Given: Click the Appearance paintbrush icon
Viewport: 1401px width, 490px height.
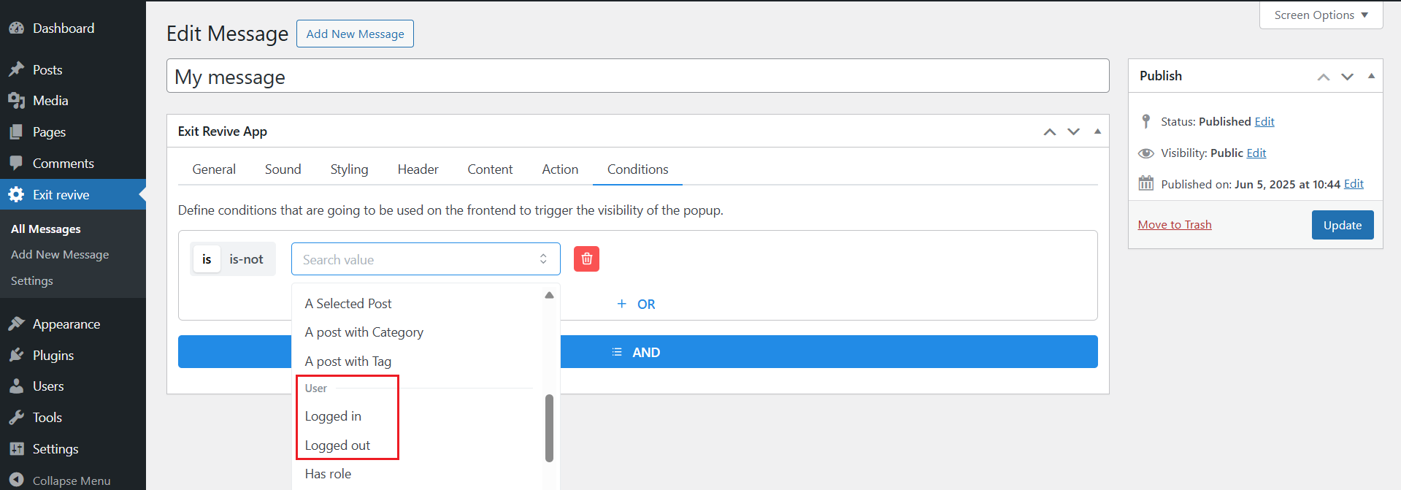Looking at the screenshot, I should tap(16, 324).
